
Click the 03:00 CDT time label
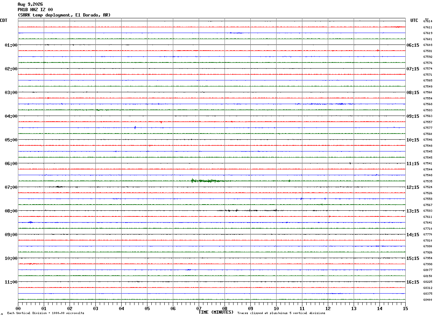11,93
